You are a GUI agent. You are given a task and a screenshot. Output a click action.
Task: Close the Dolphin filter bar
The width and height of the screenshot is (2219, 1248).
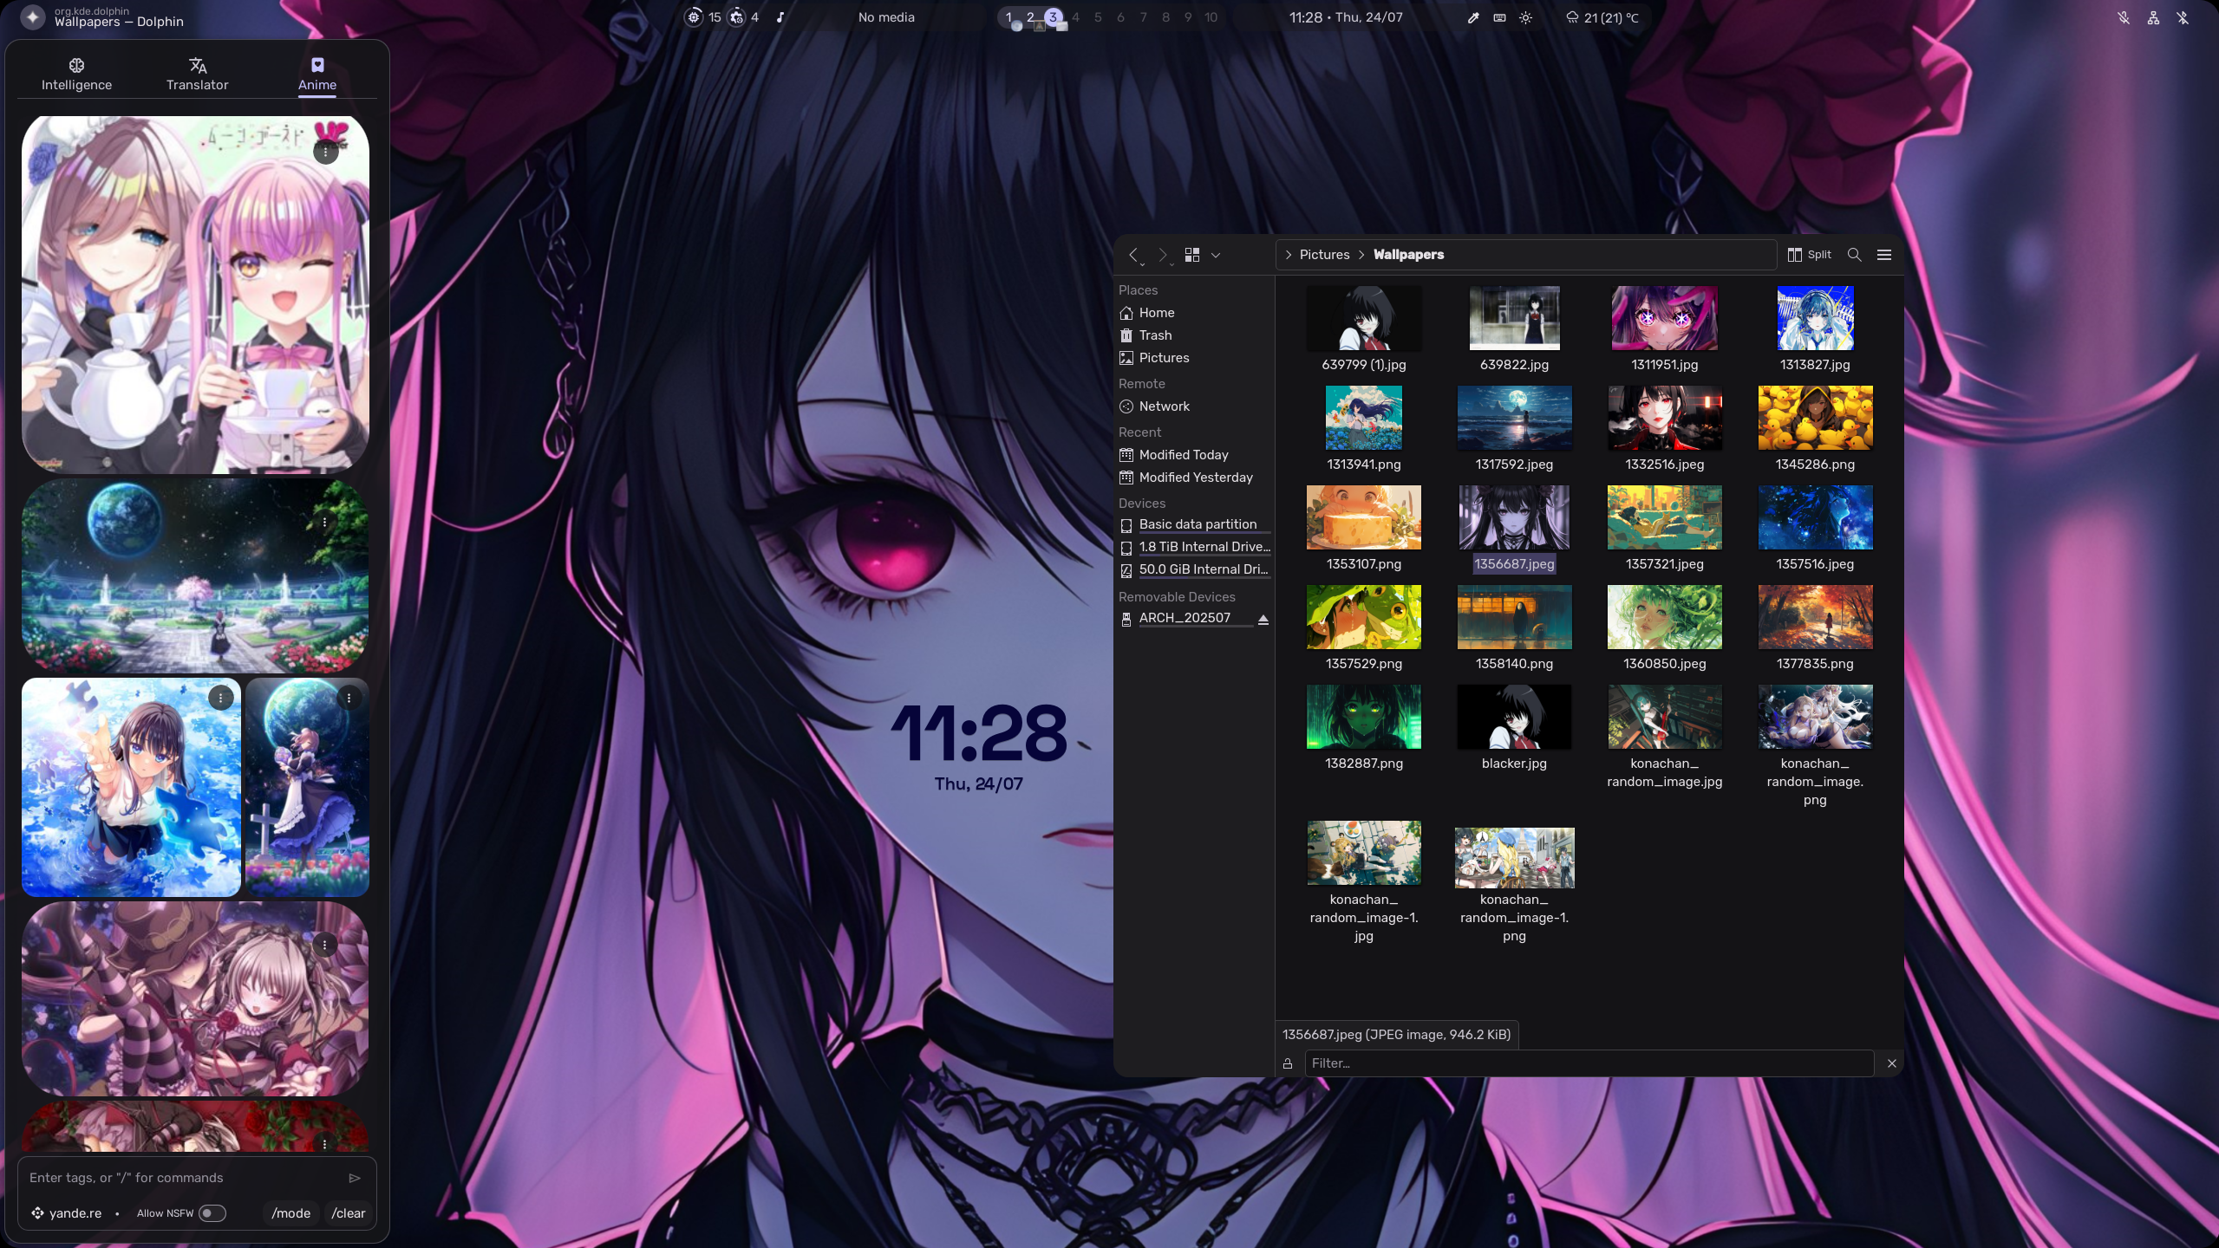coord(1891,1063)
